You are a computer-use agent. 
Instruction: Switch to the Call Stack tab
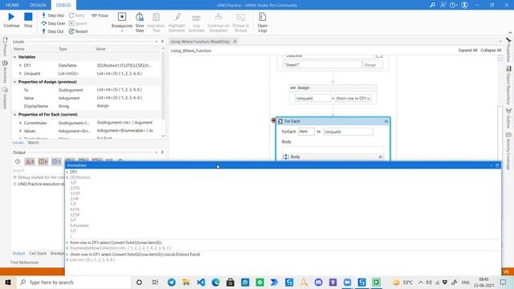coord(38,254)
